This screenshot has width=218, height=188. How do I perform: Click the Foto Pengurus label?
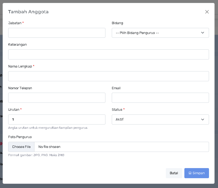click(20, 137)
